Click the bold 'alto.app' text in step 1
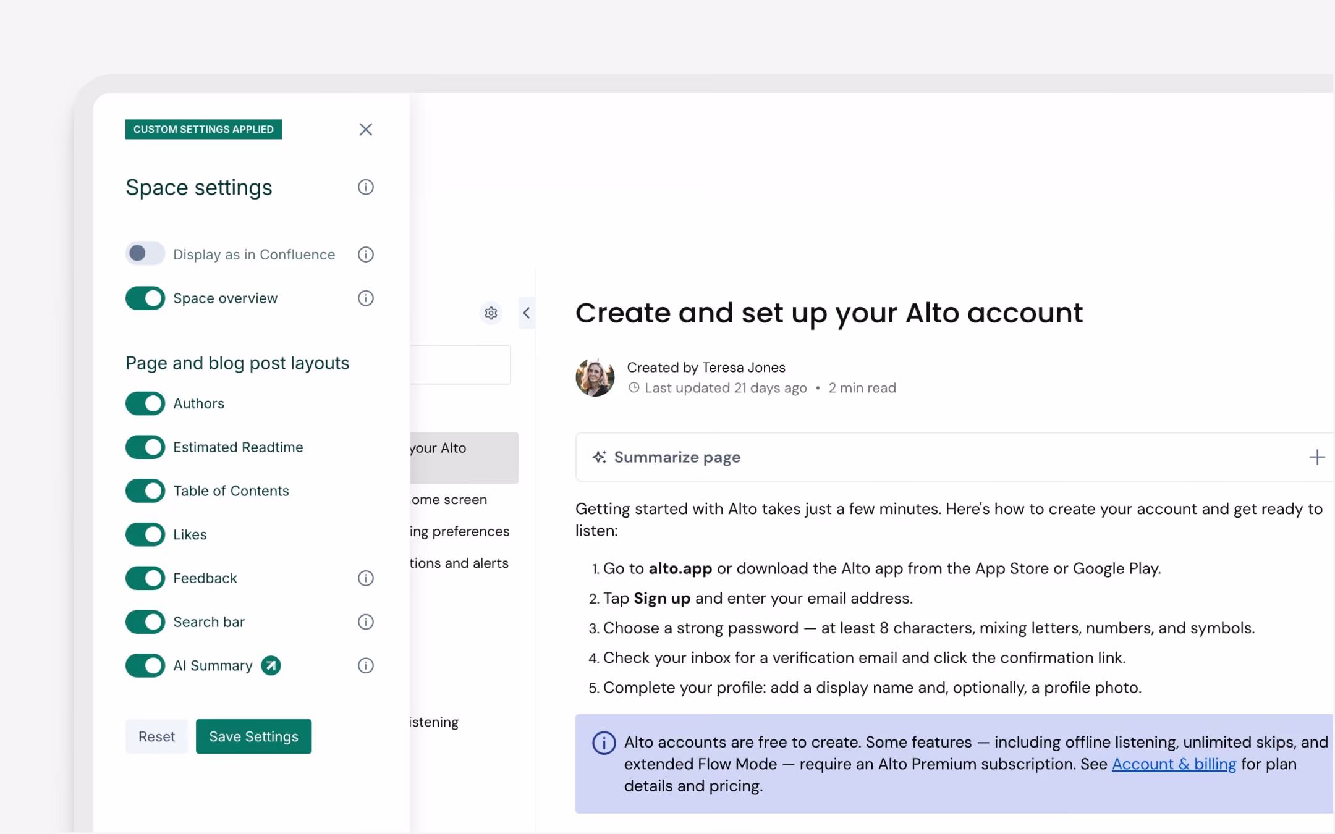1335x834 pixels. pos(680,568)
